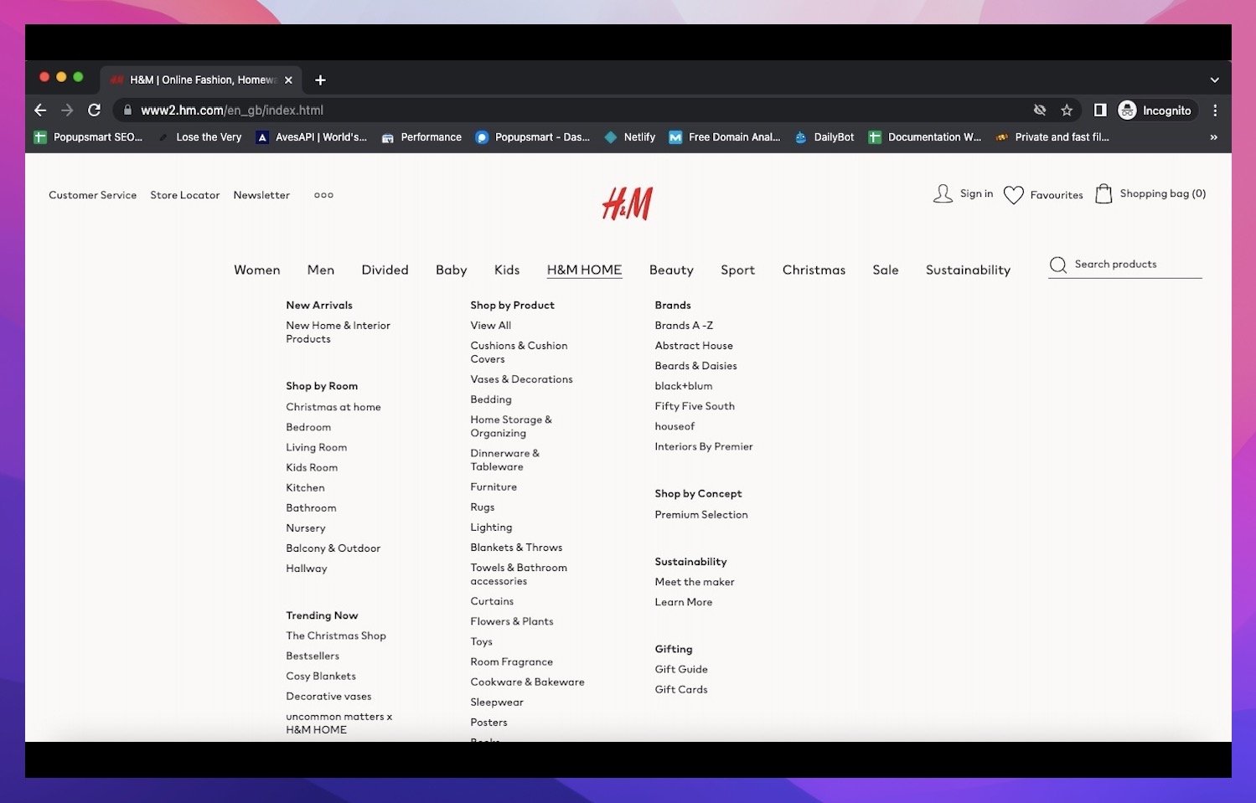
Task: Open New Home & Interior Products
Action: click(338, 332)
